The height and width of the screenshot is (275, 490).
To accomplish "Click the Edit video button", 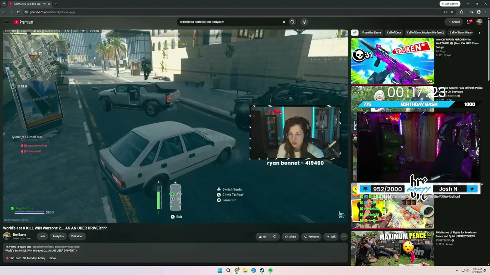I will click(77, 236).
